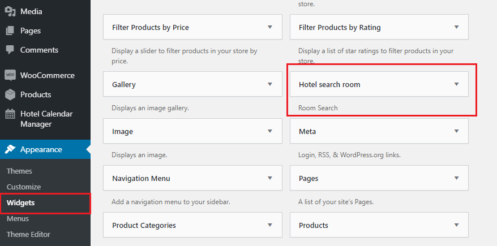Viewport: 497px width, 246px height.
Task: Expand the Navigation Menu widget arrow
Action: click(x=270, y=178)
